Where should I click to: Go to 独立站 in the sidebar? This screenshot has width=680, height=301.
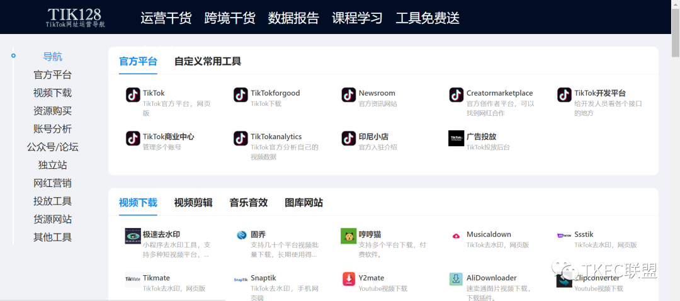[52, 165]
